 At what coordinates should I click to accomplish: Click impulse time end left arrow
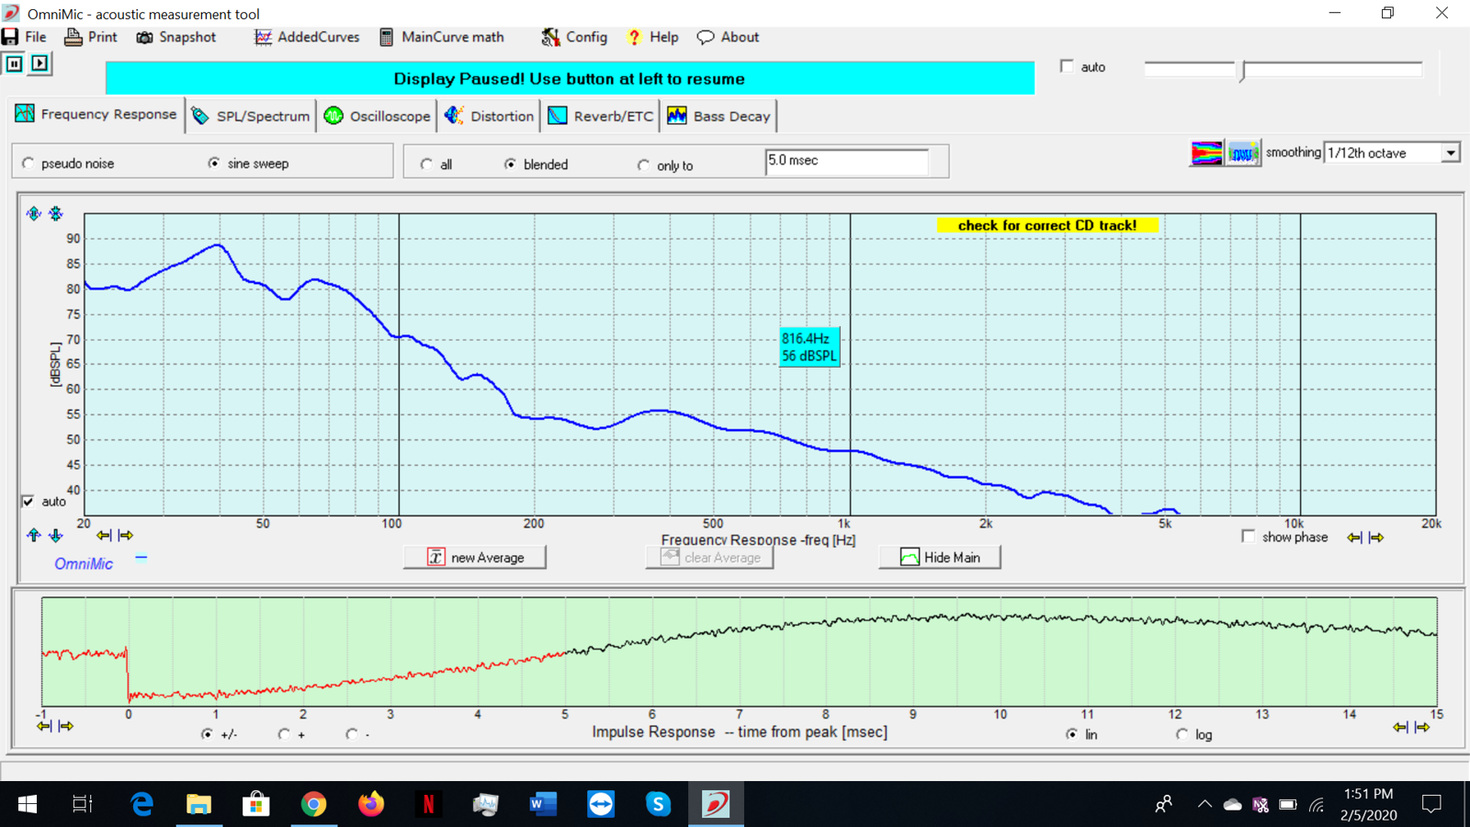(x=1400, y=727)
